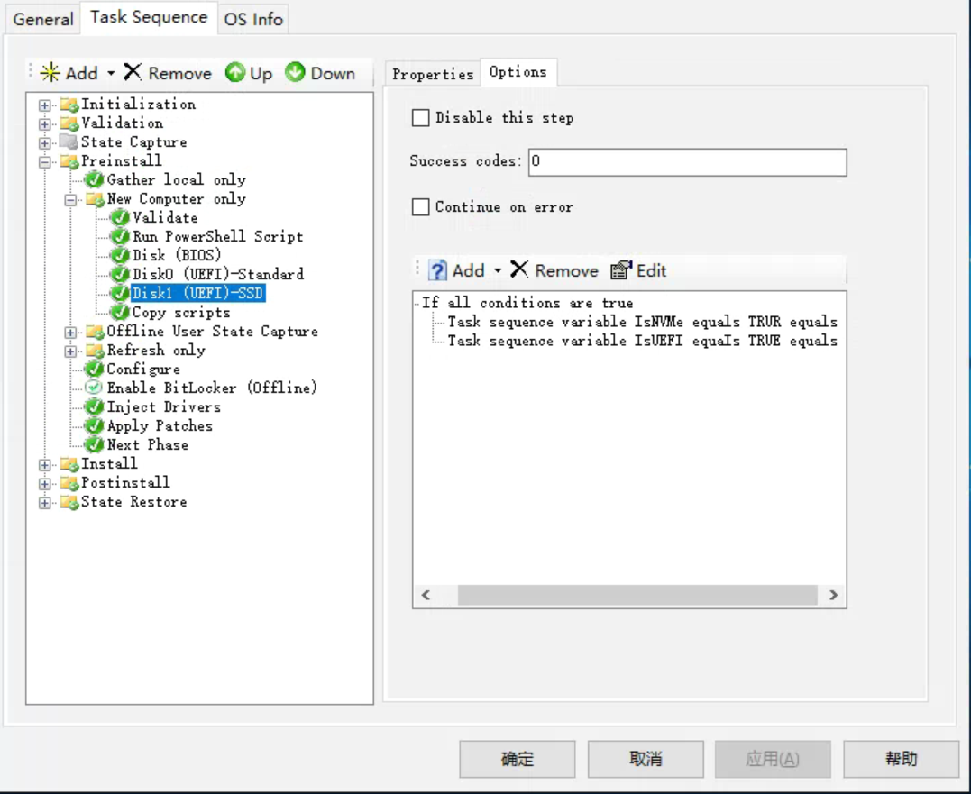The height and width of the screenshot is (794, 971).
Task: Switch to the Properties tab
Action: click(433, 74)
